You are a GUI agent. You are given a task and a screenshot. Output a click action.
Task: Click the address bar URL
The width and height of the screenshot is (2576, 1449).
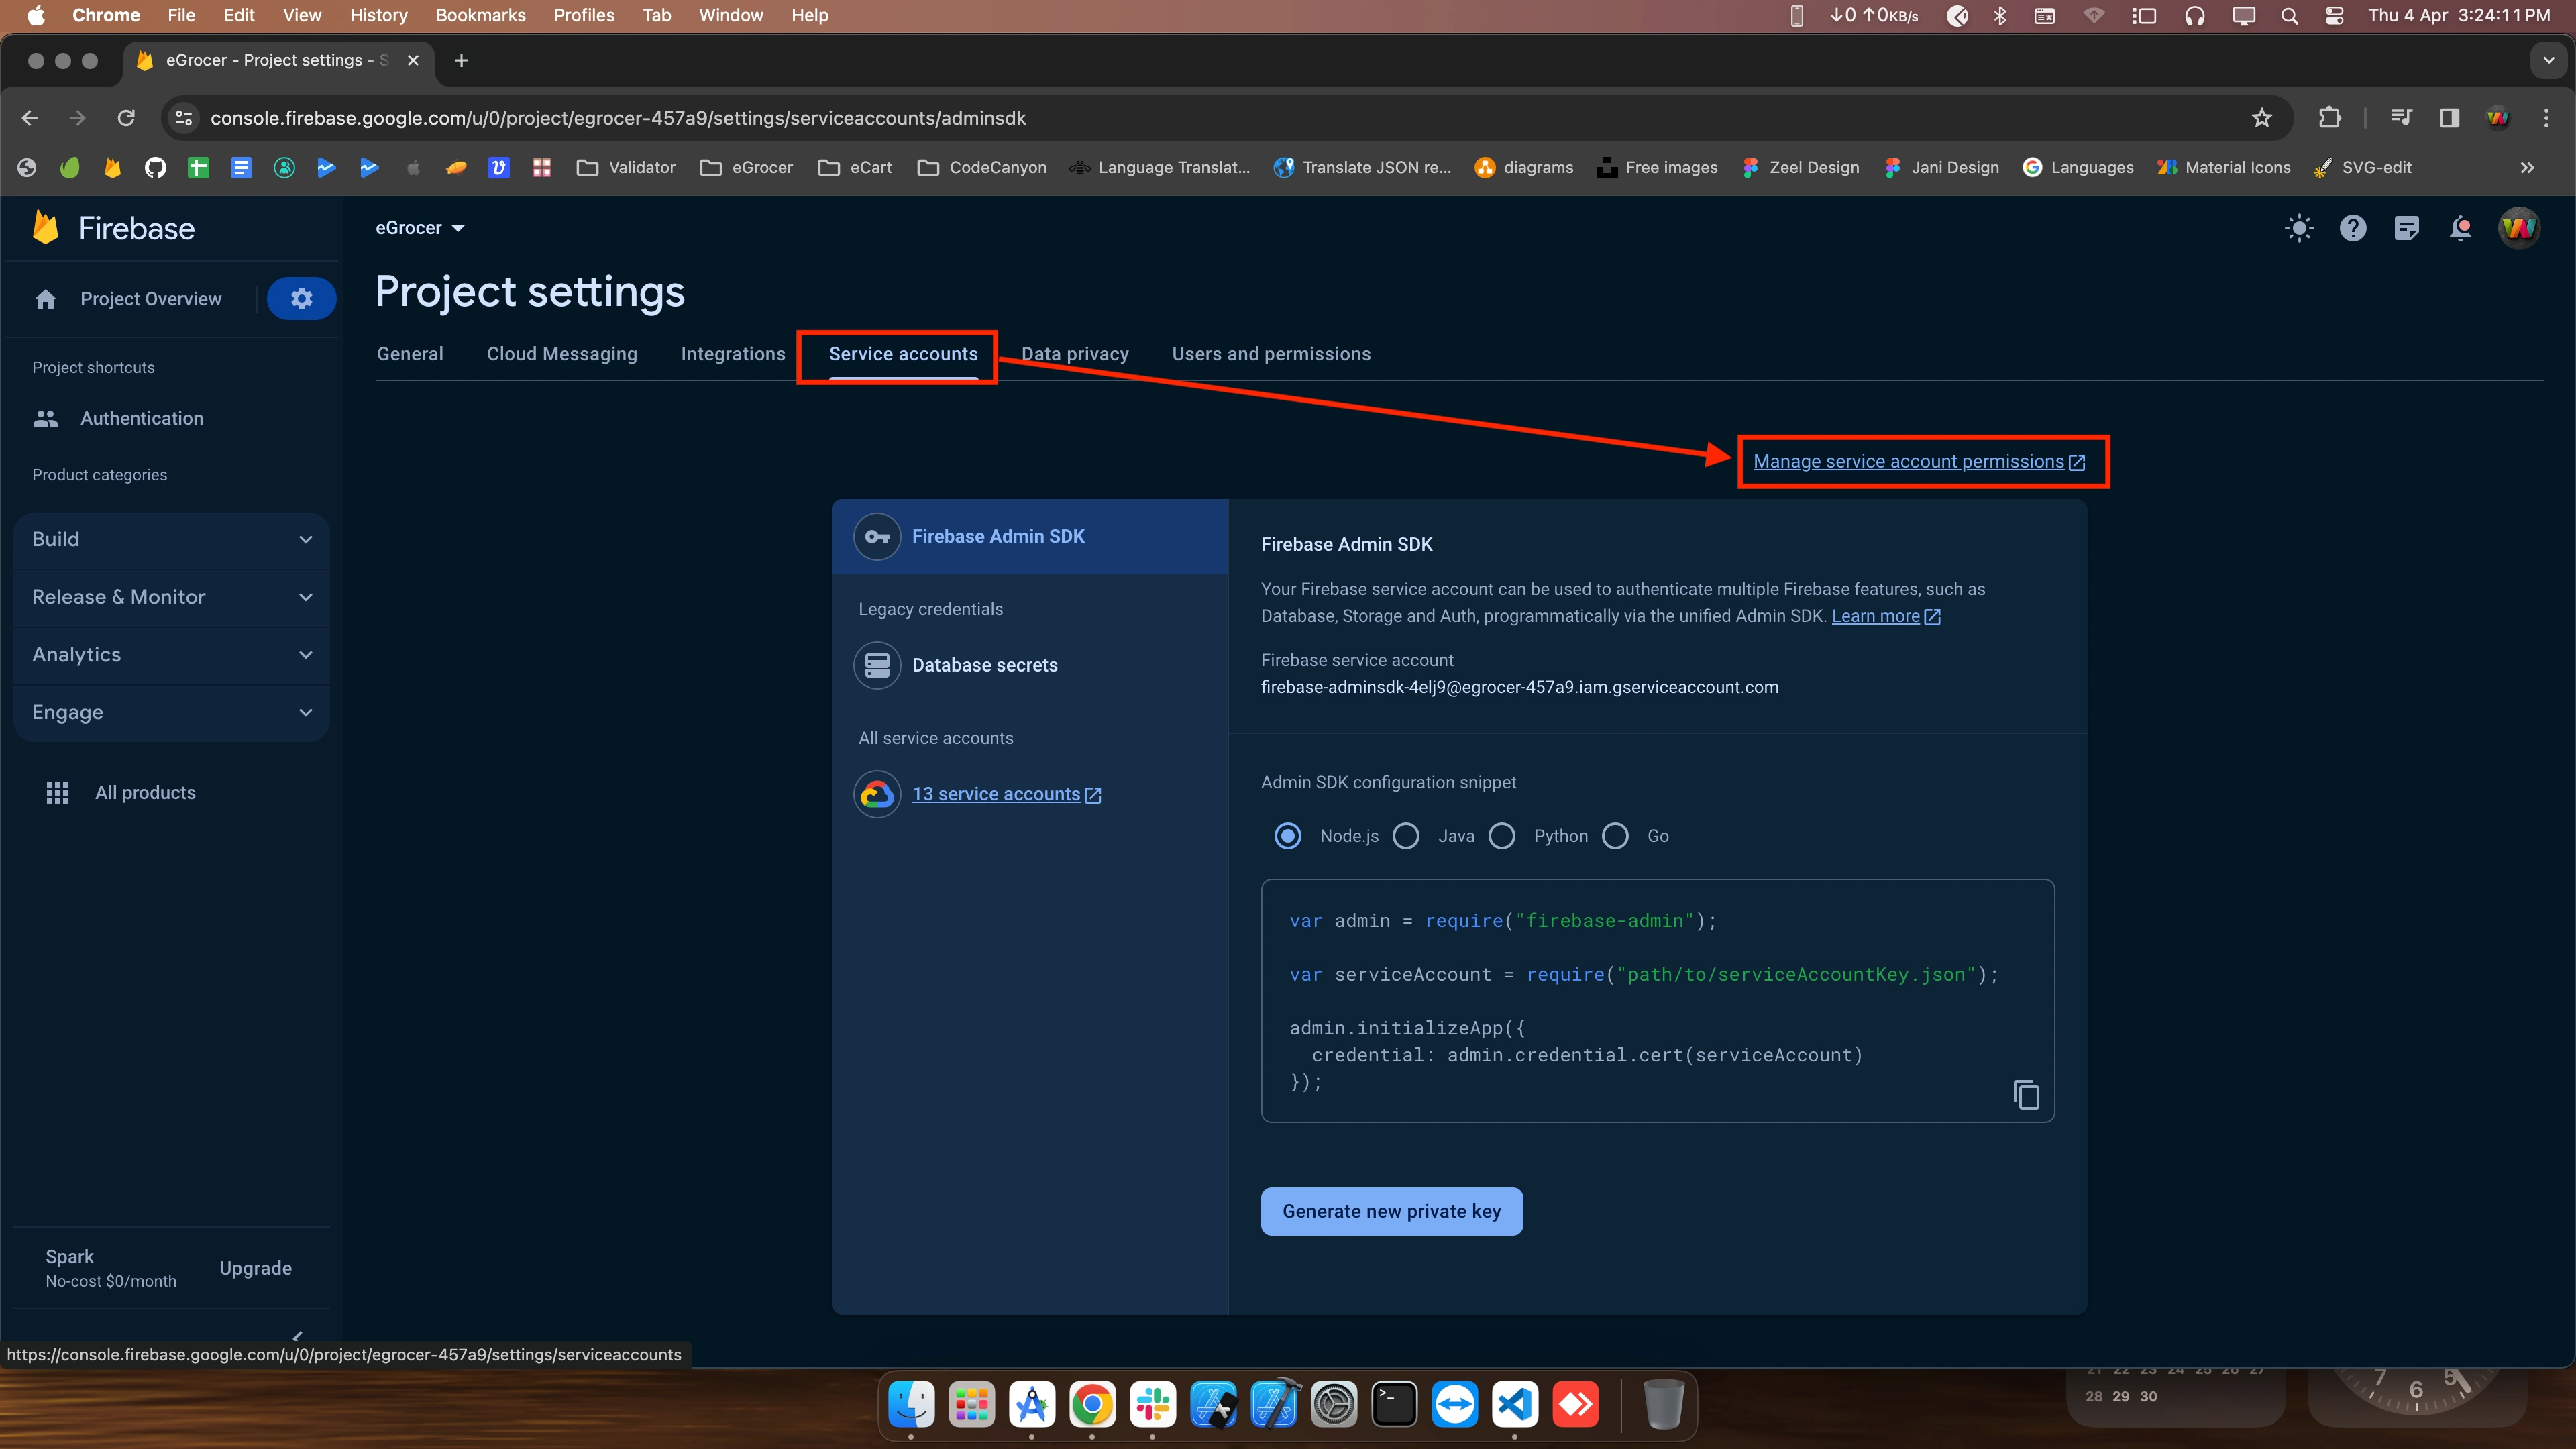617,118
